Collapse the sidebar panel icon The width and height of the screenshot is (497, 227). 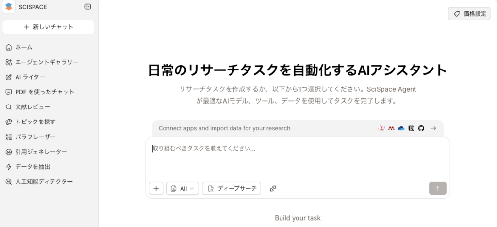87,7
